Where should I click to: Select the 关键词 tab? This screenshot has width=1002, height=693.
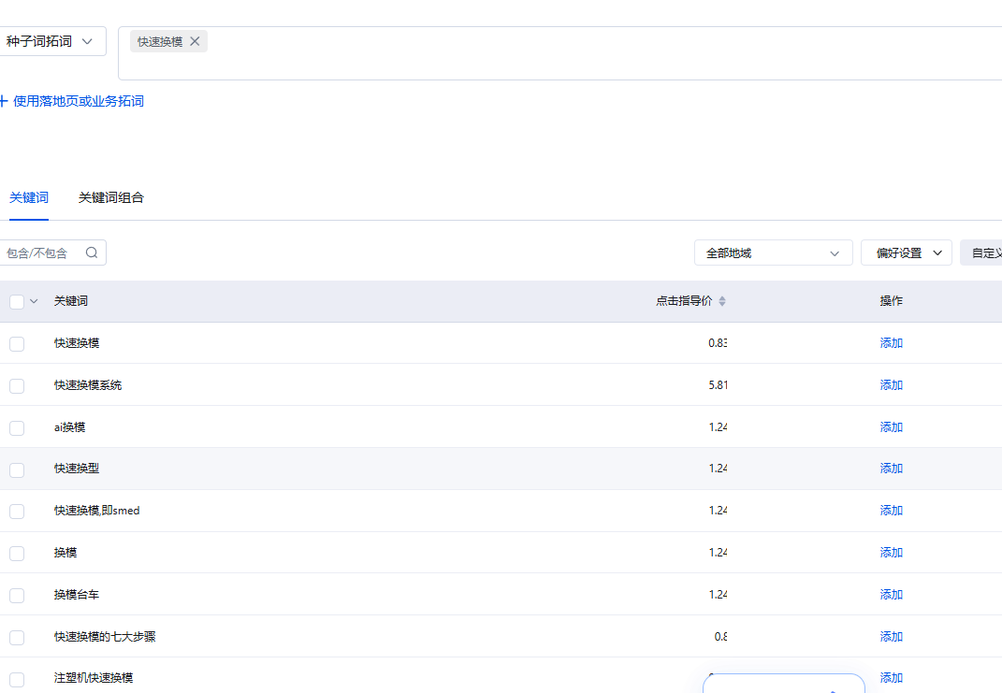click(29, 197)
